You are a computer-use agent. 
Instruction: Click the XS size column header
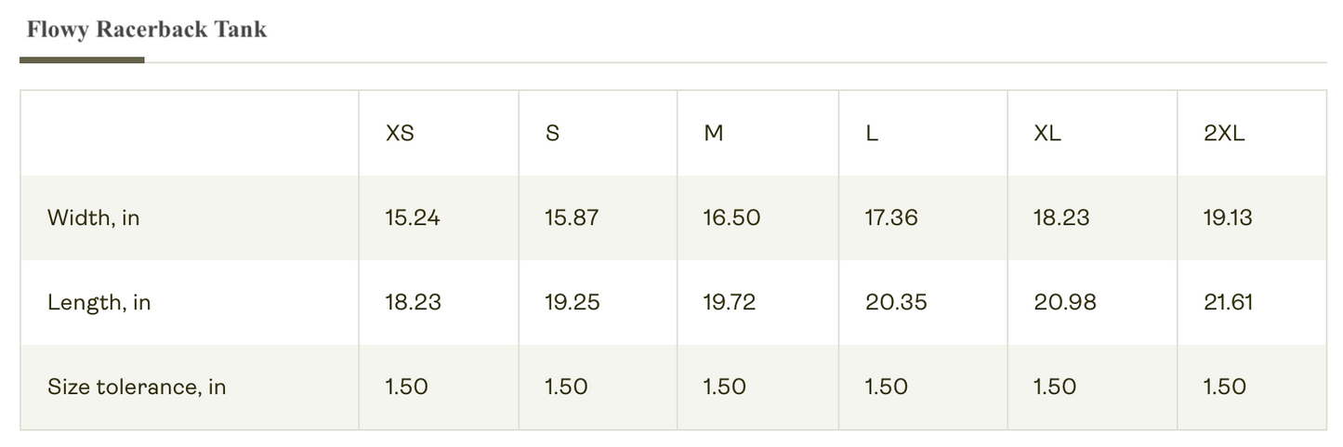pyautogui.click(x=400, y=133)
